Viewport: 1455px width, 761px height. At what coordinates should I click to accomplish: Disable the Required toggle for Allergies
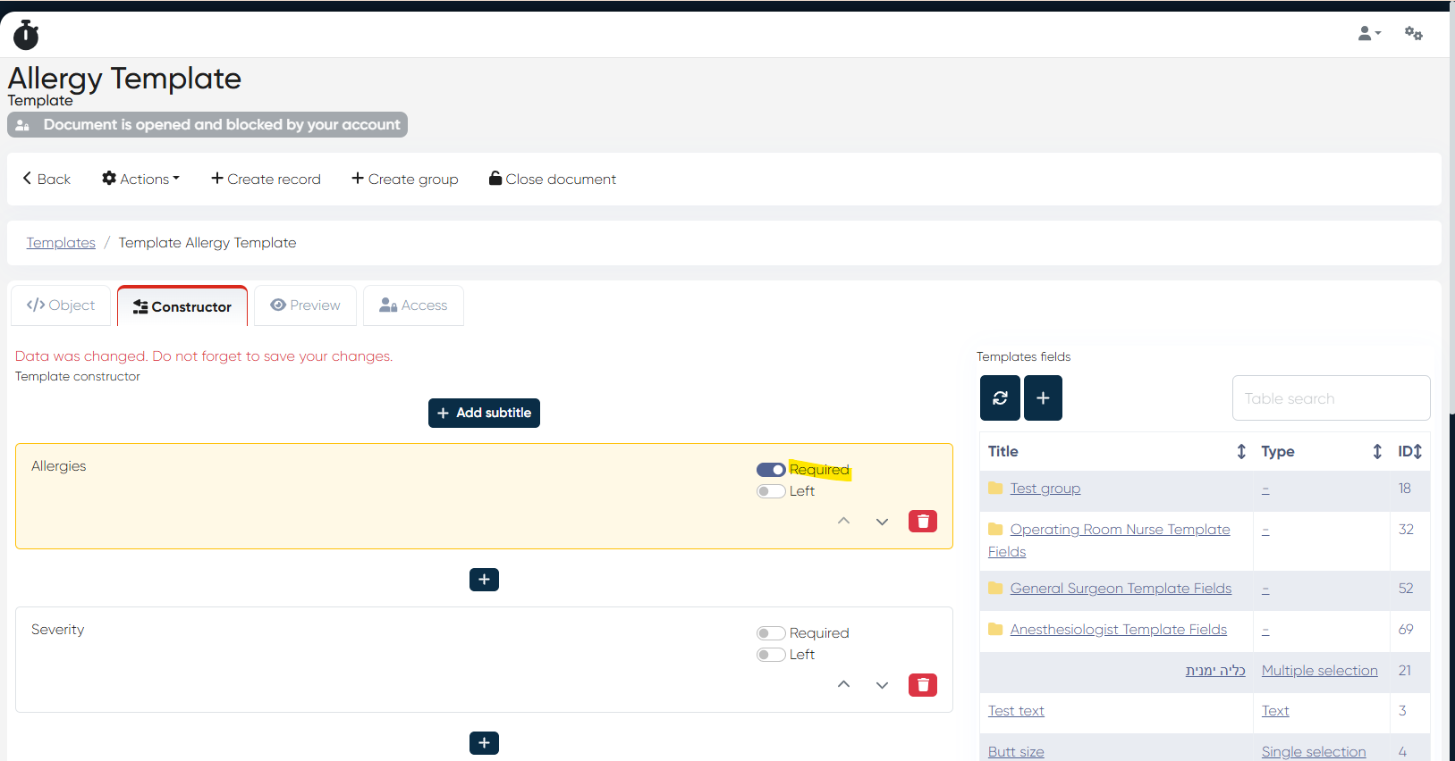771,470
